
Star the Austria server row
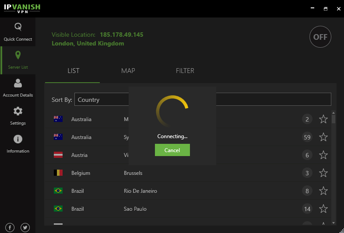pos(323,155)
